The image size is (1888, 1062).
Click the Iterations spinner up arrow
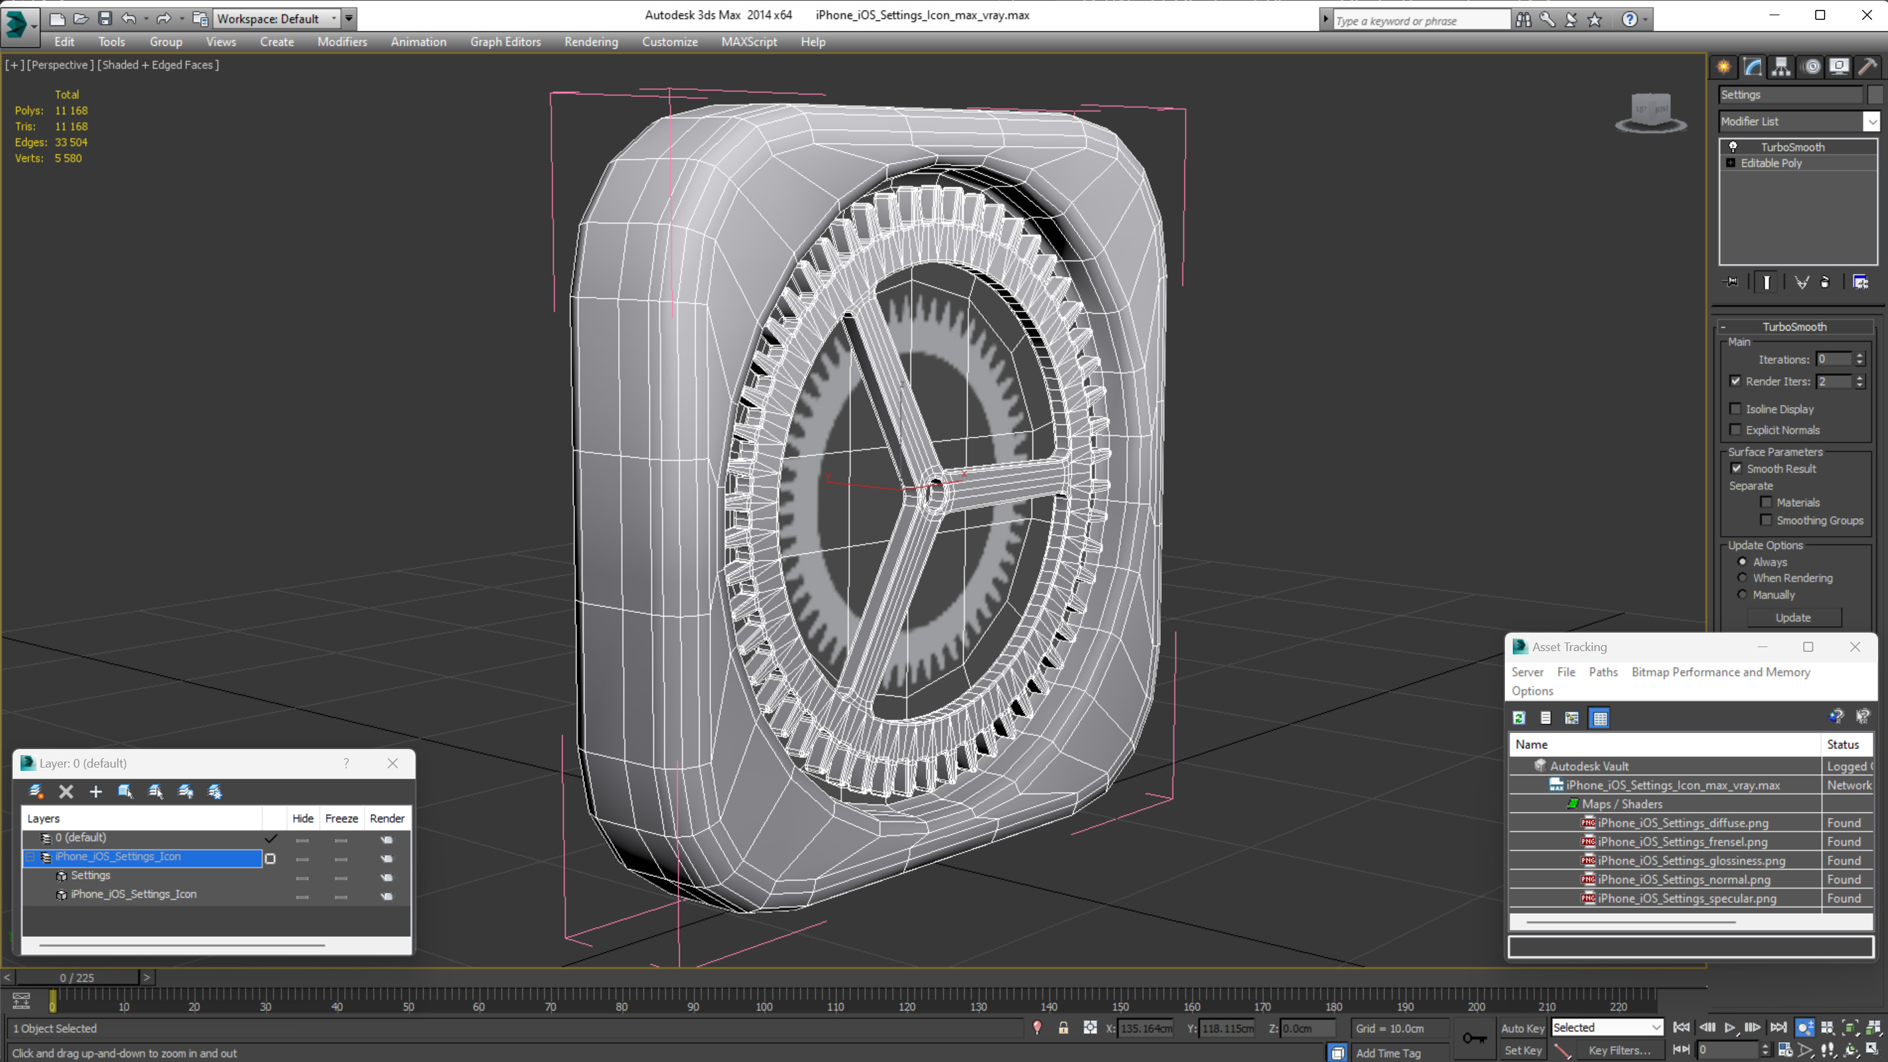1860,355
